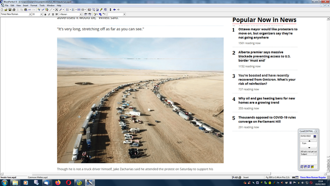This screenshot has width=330, height=186.
Task: Click the CorelCENTRAL date field 03/02/2022
Action: click(x=306, y=136)
